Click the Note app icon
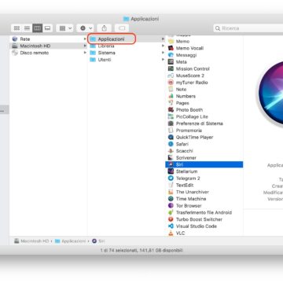 tap(171, 90)
